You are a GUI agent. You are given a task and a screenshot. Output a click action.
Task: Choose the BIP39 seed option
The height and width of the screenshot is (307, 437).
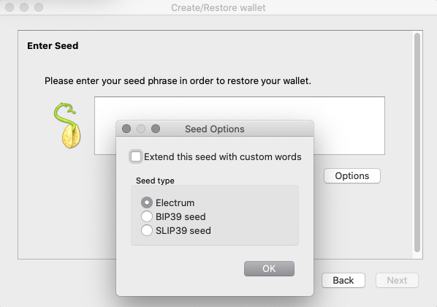pos(147,216)
